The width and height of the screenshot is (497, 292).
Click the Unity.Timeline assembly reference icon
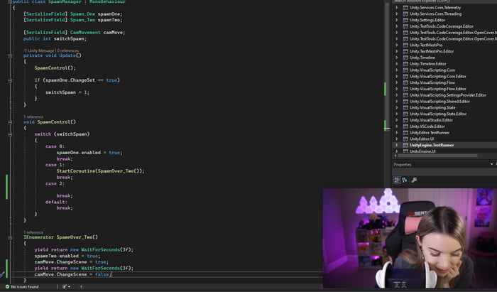405,57
